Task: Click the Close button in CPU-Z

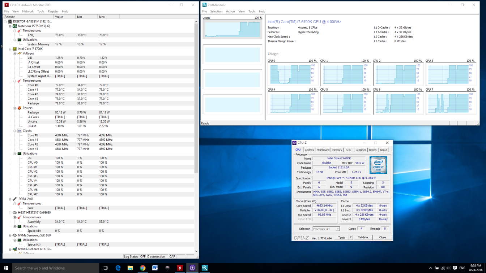Action: 382,237
